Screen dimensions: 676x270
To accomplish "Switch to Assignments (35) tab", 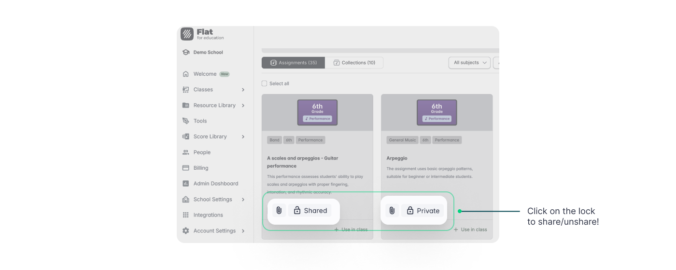I will 293,63.
